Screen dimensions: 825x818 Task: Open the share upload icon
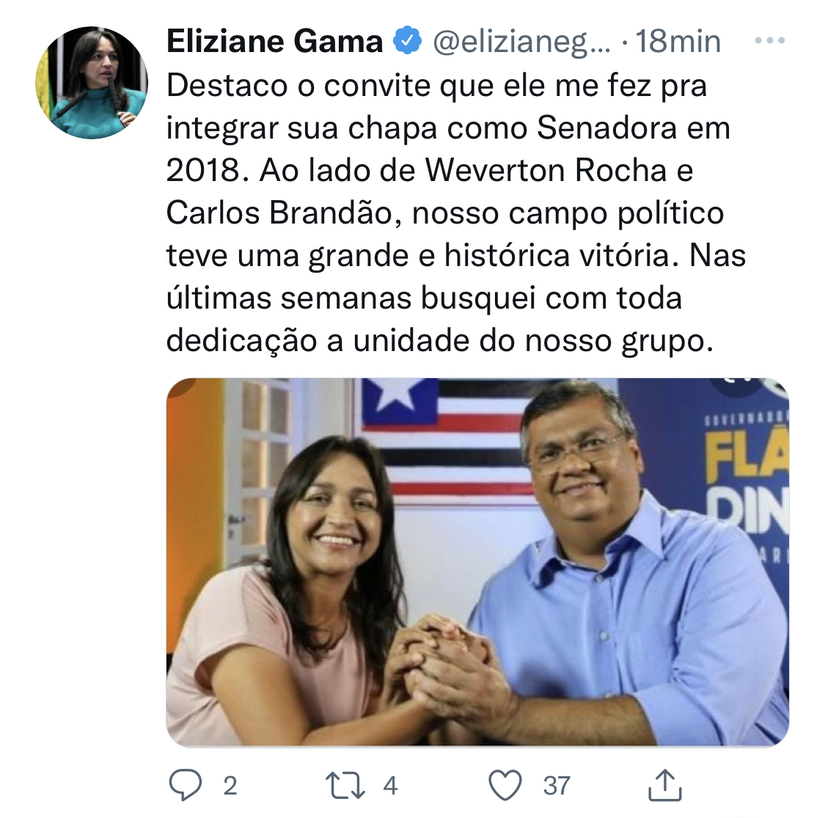665,785
